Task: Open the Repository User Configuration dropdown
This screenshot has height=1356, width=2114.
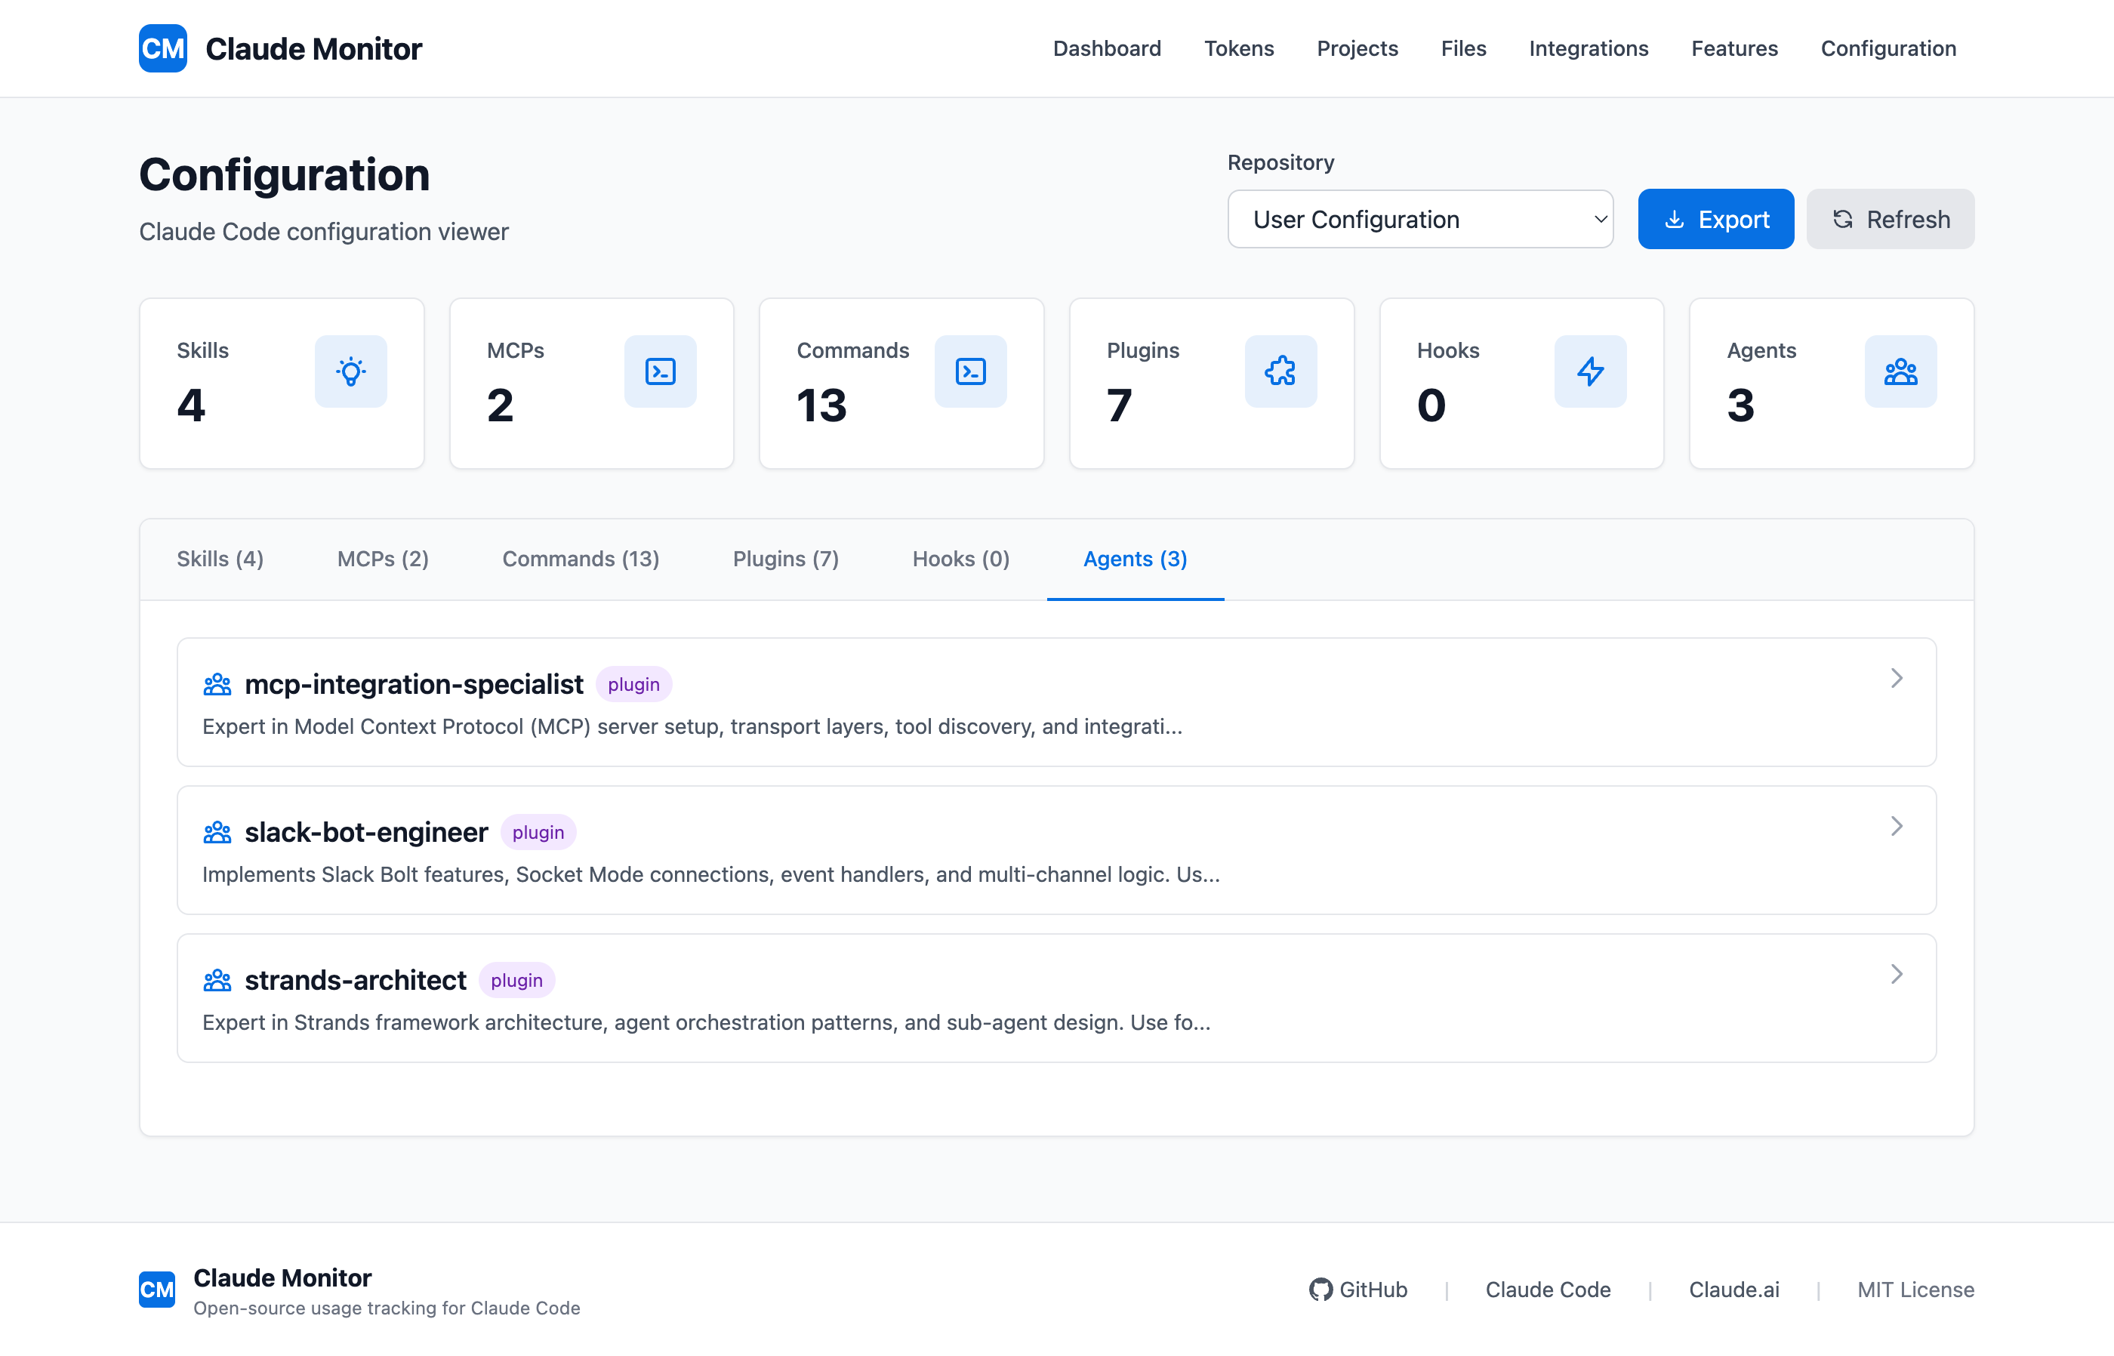Action: click(1419, 219)
